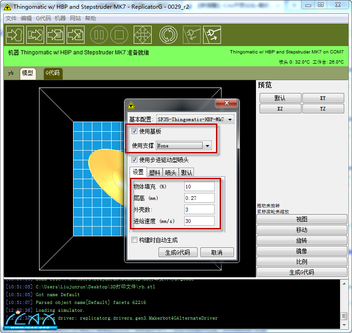The width and height of the screenshot is (352, 333).
Task: Maximize the ReplicatorG window
Action: (x=321, y=5)
